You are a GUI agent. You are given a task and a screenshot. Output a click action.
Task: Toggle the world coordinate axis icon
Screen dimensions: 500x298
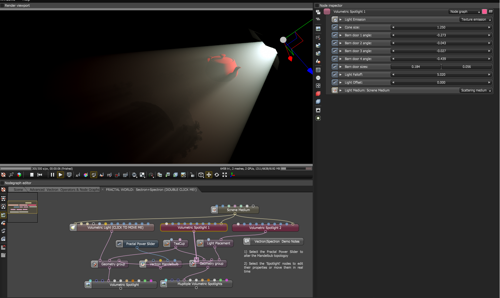pos(233,175)
